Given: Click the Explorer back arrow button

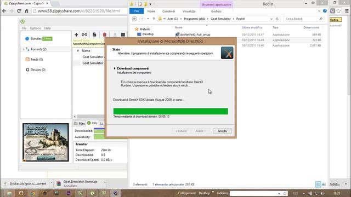Looking at the screenshot, I should (134, 19).
